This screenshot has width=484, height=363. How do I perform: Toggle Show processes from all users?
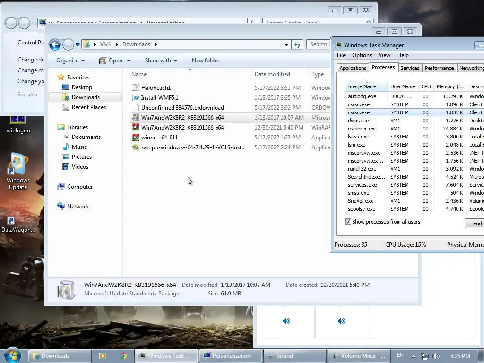tap(348, 222)
